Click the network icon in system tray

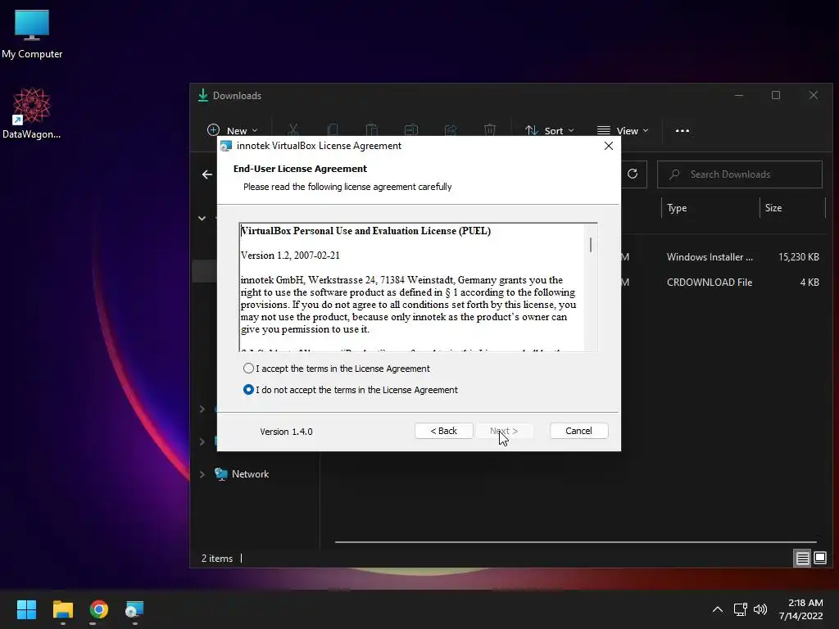(x=740, y=609)
